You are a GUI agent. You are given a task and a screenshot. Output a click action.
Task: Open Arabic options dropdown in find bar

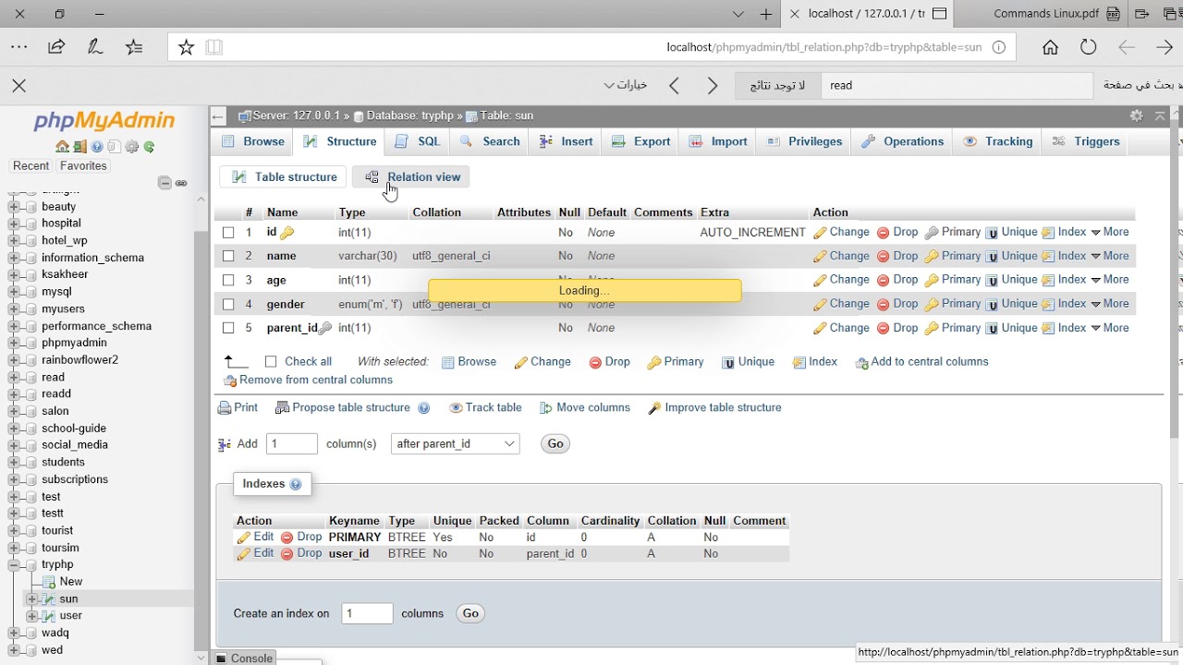(626, 85)
